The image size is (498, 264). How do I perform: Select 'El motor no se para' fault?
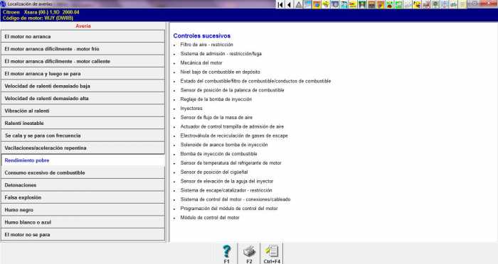[83, 234]
